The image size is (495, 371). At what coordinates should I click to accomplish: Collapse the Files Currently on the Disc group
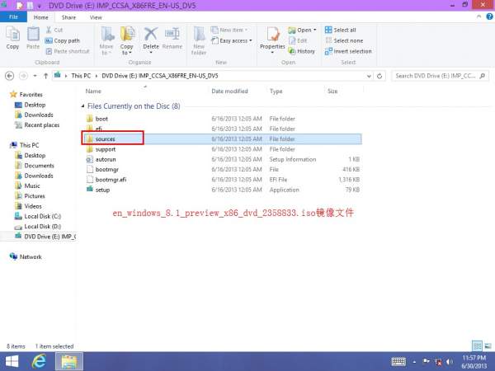tap(82, 106)
